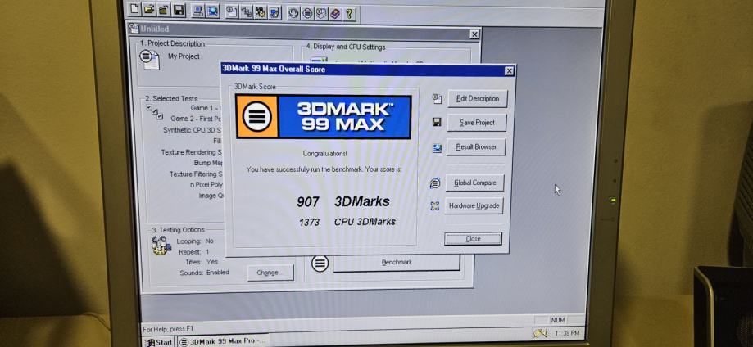Click the unlocked-padlock folder toolbar icon

(x=164, y=9)
